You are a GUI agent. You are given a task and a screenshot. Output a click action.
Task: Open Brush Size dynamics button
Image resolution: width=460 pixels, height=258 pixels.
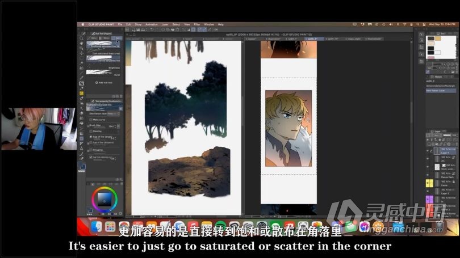(x=119, y=126)
